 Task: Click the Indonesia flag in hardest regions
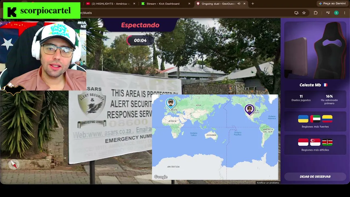(x=303, y=142)
